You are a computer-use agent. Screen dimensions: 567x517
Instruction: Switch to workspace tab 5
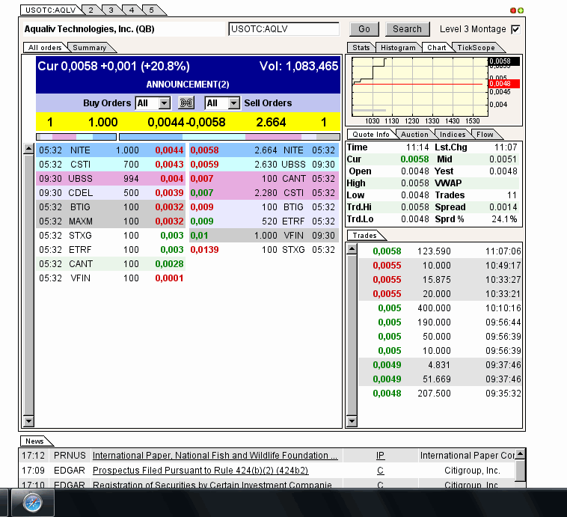coord(152,10)
